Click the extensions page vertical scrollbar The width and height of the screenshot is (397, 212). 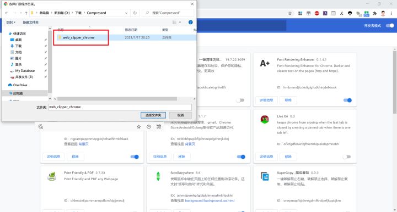(x=395, y=82)
